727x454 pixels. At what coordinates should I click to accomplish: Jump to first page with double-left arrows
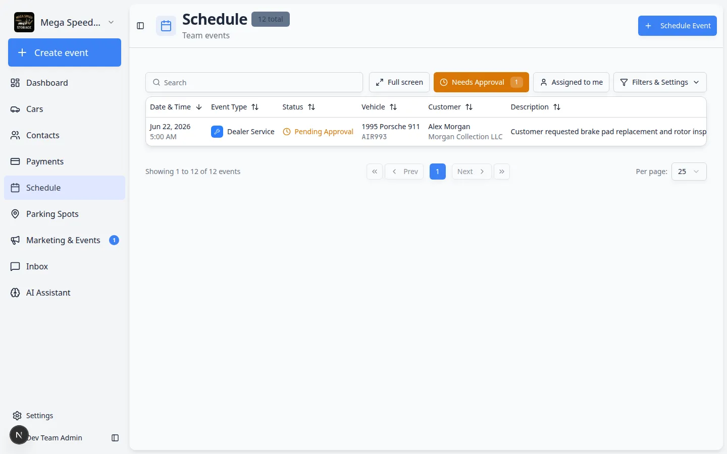click(x=375, y=172)
